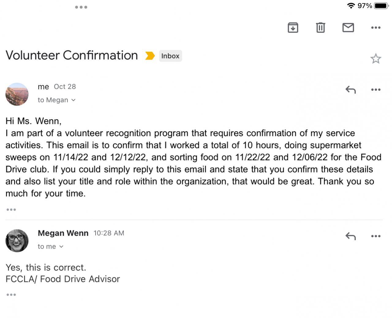The height and width of the screenshot is (318, 392).
Task: Show trimmed content under first message
Action: click(11, 210)
